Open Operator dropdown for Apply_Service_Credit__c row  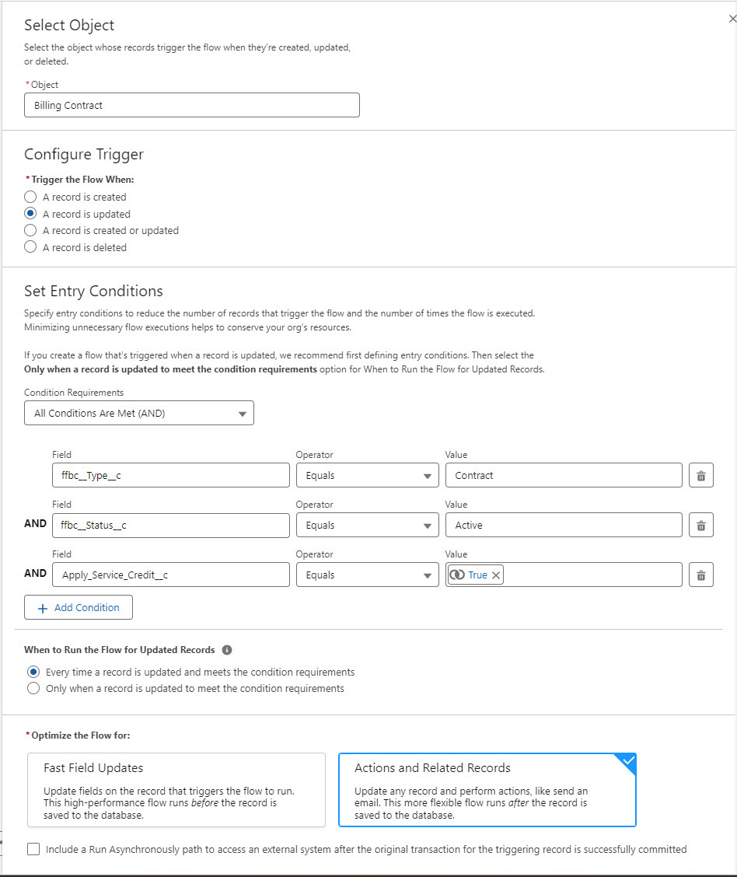(x=367, y=575)
